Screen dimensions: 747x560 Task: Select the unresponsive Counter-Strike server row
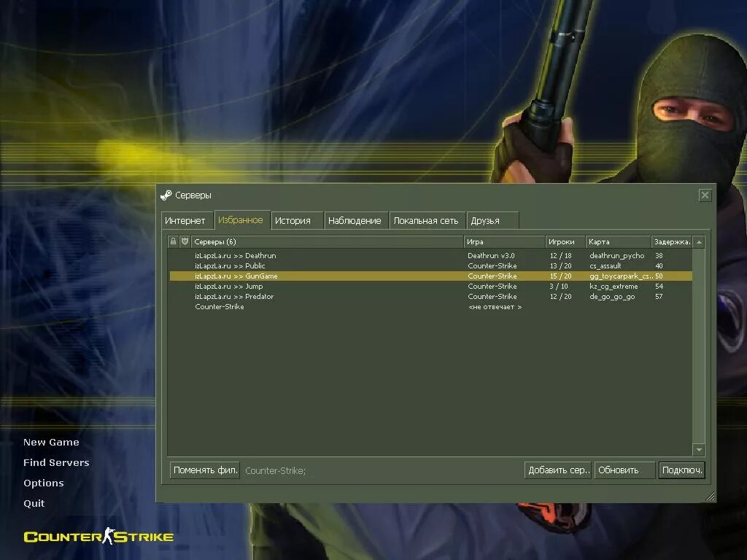430,307
